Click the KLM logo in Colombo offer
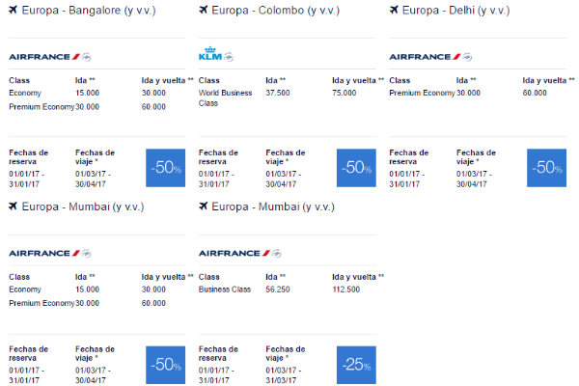 210,54
